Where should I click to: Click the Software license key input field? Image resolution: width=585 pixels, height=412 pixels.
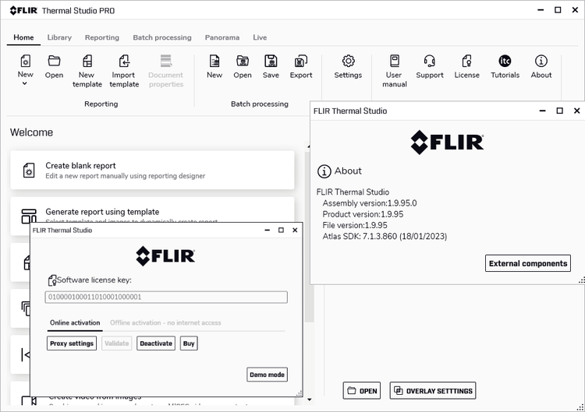[x=166, y=297]
